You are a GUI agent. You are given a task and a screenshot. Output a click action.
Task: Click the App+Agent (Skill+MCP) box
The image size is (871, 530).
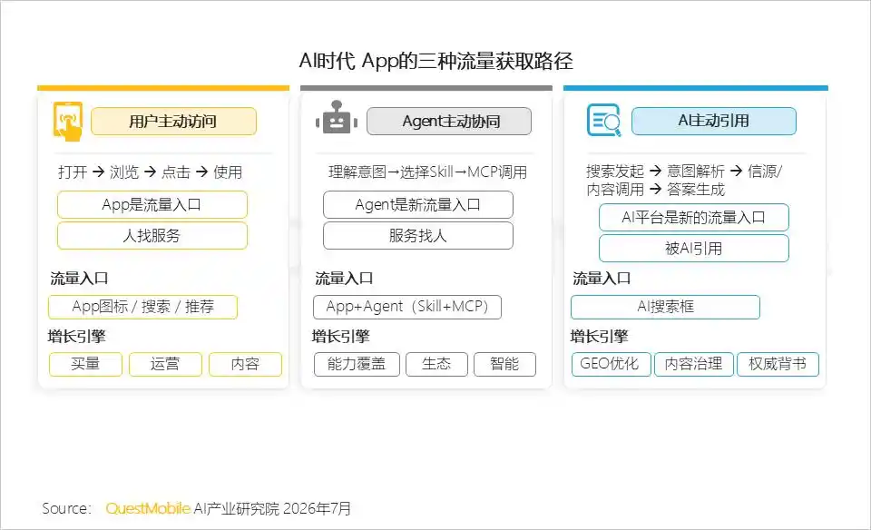(x=407, y=307)
